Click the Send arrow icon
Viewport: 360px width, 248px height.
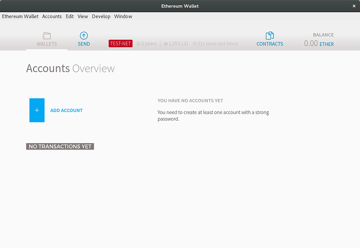(x=84, y=36)
